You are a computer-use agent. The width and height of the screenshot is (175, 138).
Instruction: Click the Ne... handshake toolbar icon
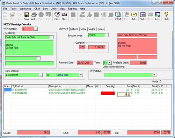click(64, 15)
